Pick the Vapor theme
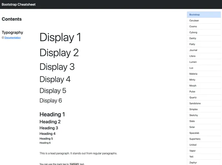Image resolution: width=222 pixels, height=165 pixels. (x=199, y=151)
